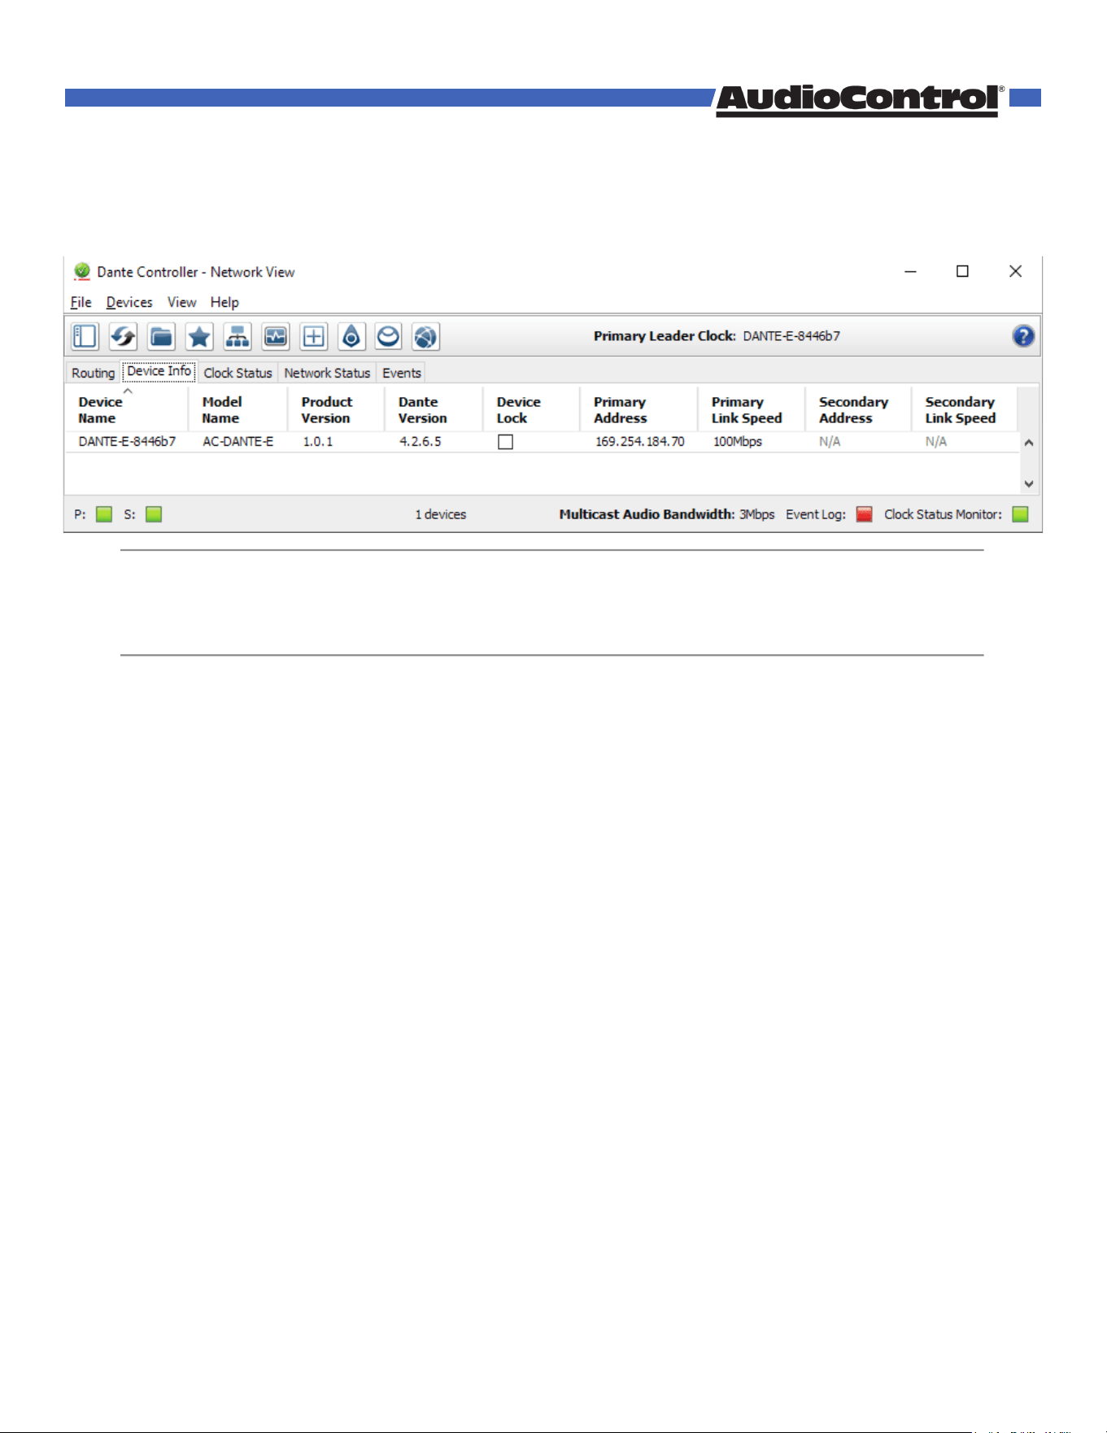Viewport: 1107px width, 1433px height.
Task: Sort by Secondary Address column header
Action: 858,409
